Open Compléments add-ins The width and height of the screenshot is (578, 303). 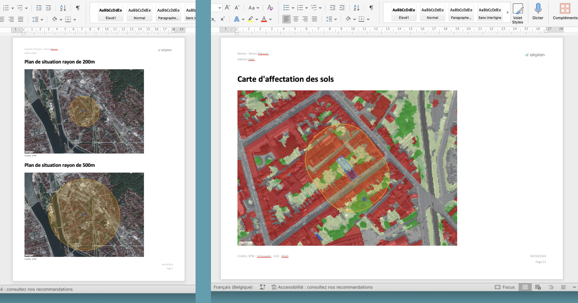[565, 12]
